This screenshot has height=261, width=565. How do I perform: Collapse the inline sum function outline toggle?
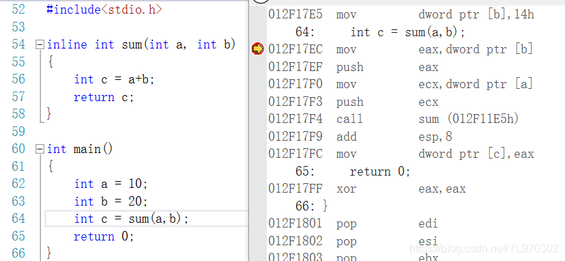tap(40, 45)
